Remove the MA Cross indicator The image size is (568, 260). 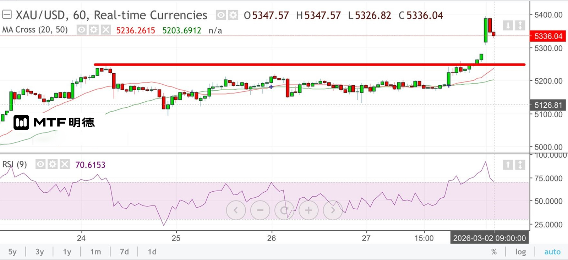(x=106, y=30)
